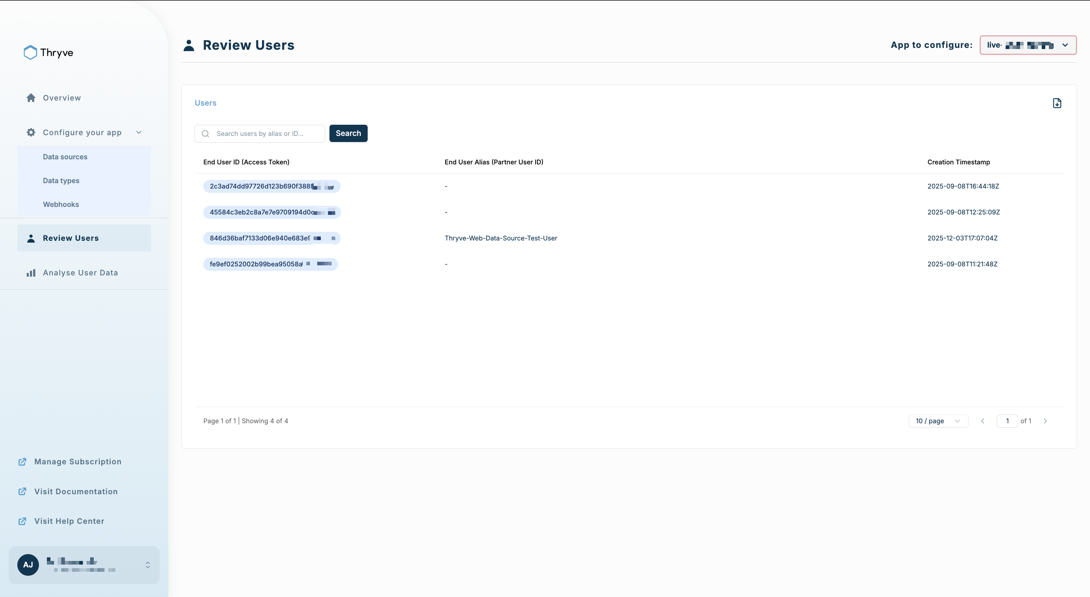Click the next page arrow

(1045, 421)
